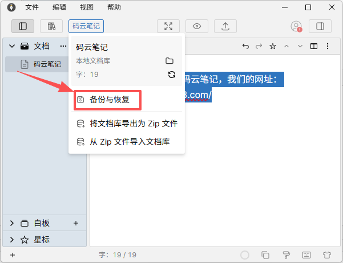The height and width of the screenshot is (263, 343).
Task: Toggle split view columns icon
Action: click(x=314, y=46)
